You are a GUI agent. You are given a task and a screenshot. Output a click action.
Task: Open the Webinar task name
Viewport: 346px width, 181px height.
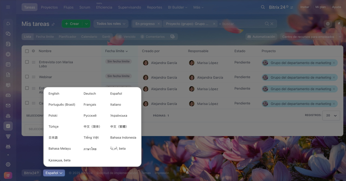pyautogui.click(x=45, y=77)
